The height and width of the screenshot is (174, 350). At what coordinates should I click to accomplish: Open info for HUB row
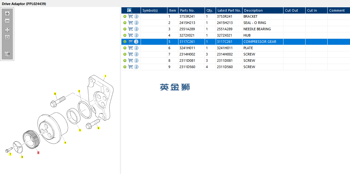136,35
